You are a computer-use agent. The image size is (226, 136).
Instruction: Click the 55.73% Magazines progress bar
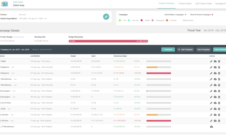pos(159,67)
